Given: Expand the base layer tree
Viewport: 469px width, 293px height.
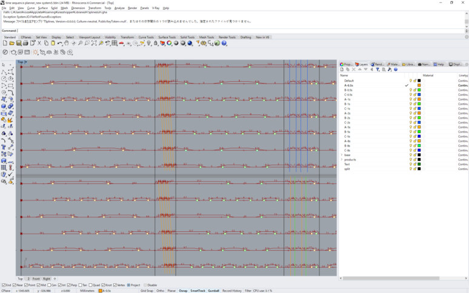Looking at the screenshot, I should click(x=341, y=155).
